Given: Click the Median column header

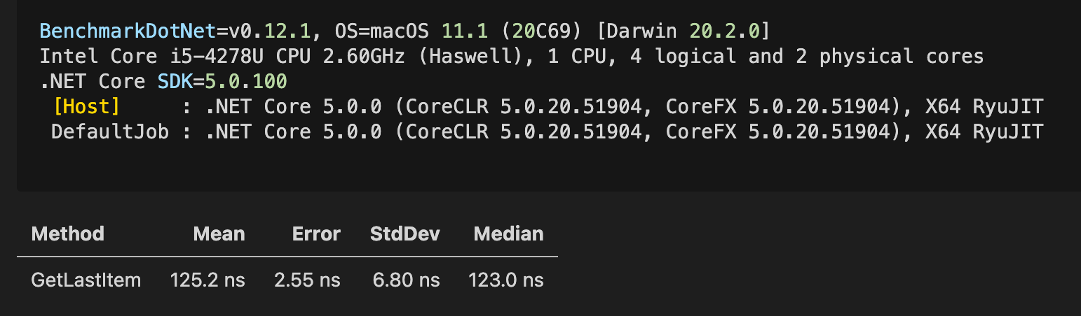Looking at the screenshot, I should [x=508, y=234].
